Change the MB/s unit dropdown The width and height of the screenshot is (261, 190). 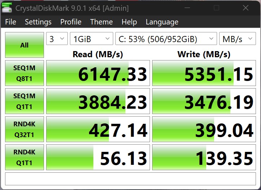point(238,39)
